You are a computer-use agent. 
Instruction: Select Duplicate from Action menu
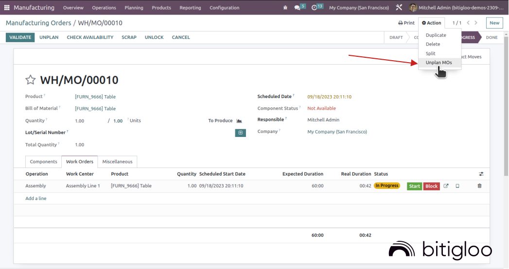[436, 35]
